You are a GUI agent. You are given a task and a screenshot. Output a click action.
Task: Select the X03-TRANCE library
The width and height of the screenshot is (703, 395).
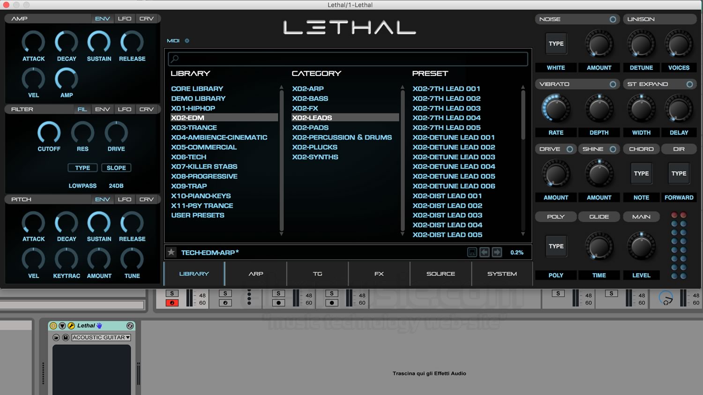(194, 127)
